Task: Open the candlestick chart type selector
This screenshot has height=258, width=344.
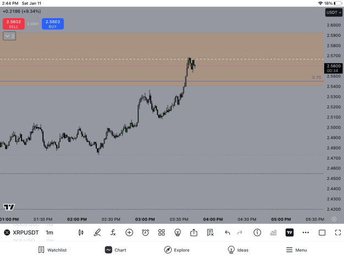Action: (x=81, y=232)
